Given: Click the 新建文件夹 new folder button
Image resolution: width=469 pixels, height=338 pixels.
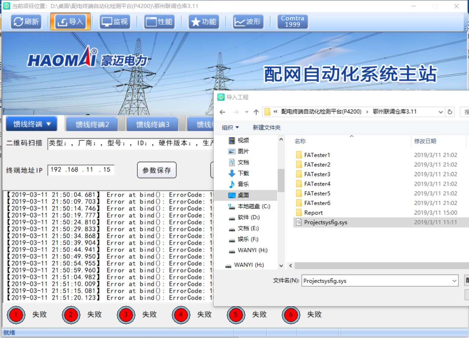Looking at the screenshot, I should 266,127.
